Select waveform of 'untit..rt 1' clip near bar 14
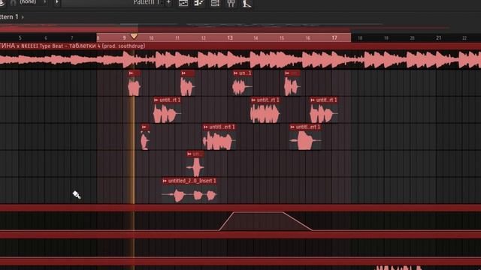 (x=265, y=113)
